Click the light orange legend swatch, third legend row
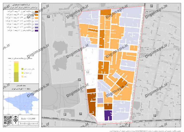Screen dimensions: 184x132 tap(37, 18)
